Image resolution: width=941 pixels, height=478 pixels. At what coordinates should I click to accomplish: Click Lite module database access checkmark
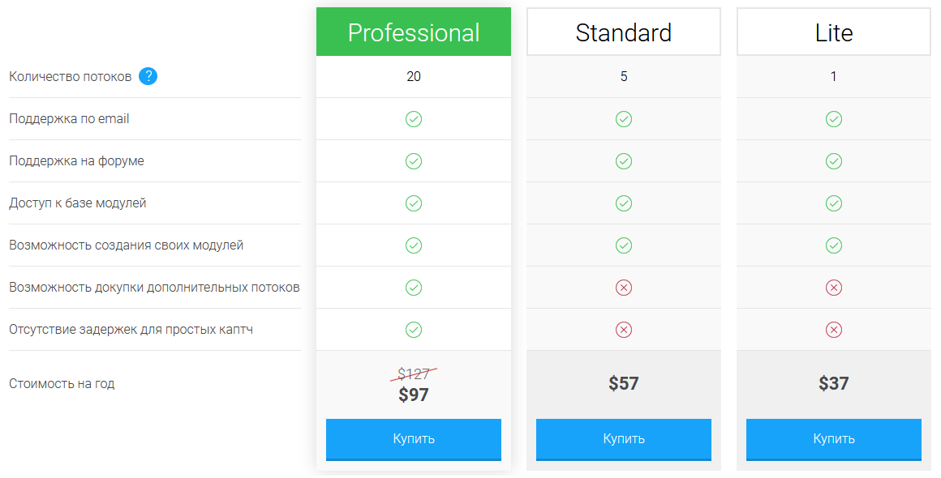(x=834, y=203)
